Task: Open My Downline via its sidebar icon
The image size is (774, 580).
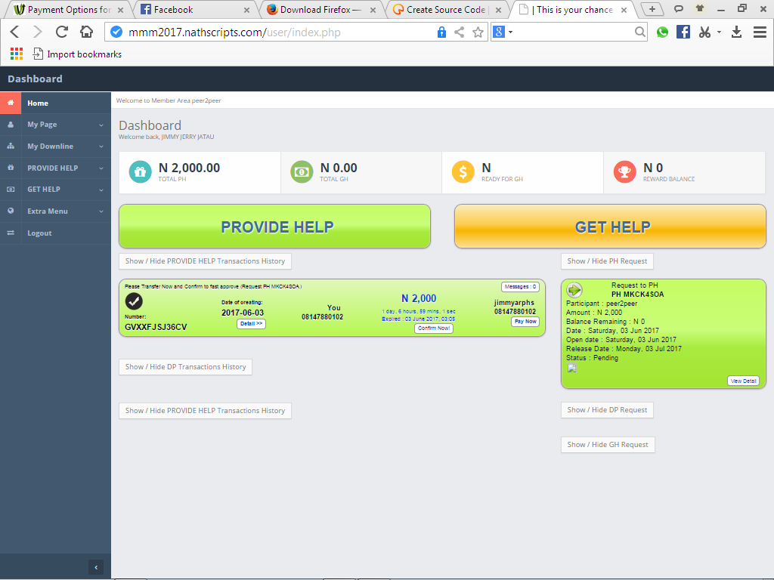Action: (11, 146)
